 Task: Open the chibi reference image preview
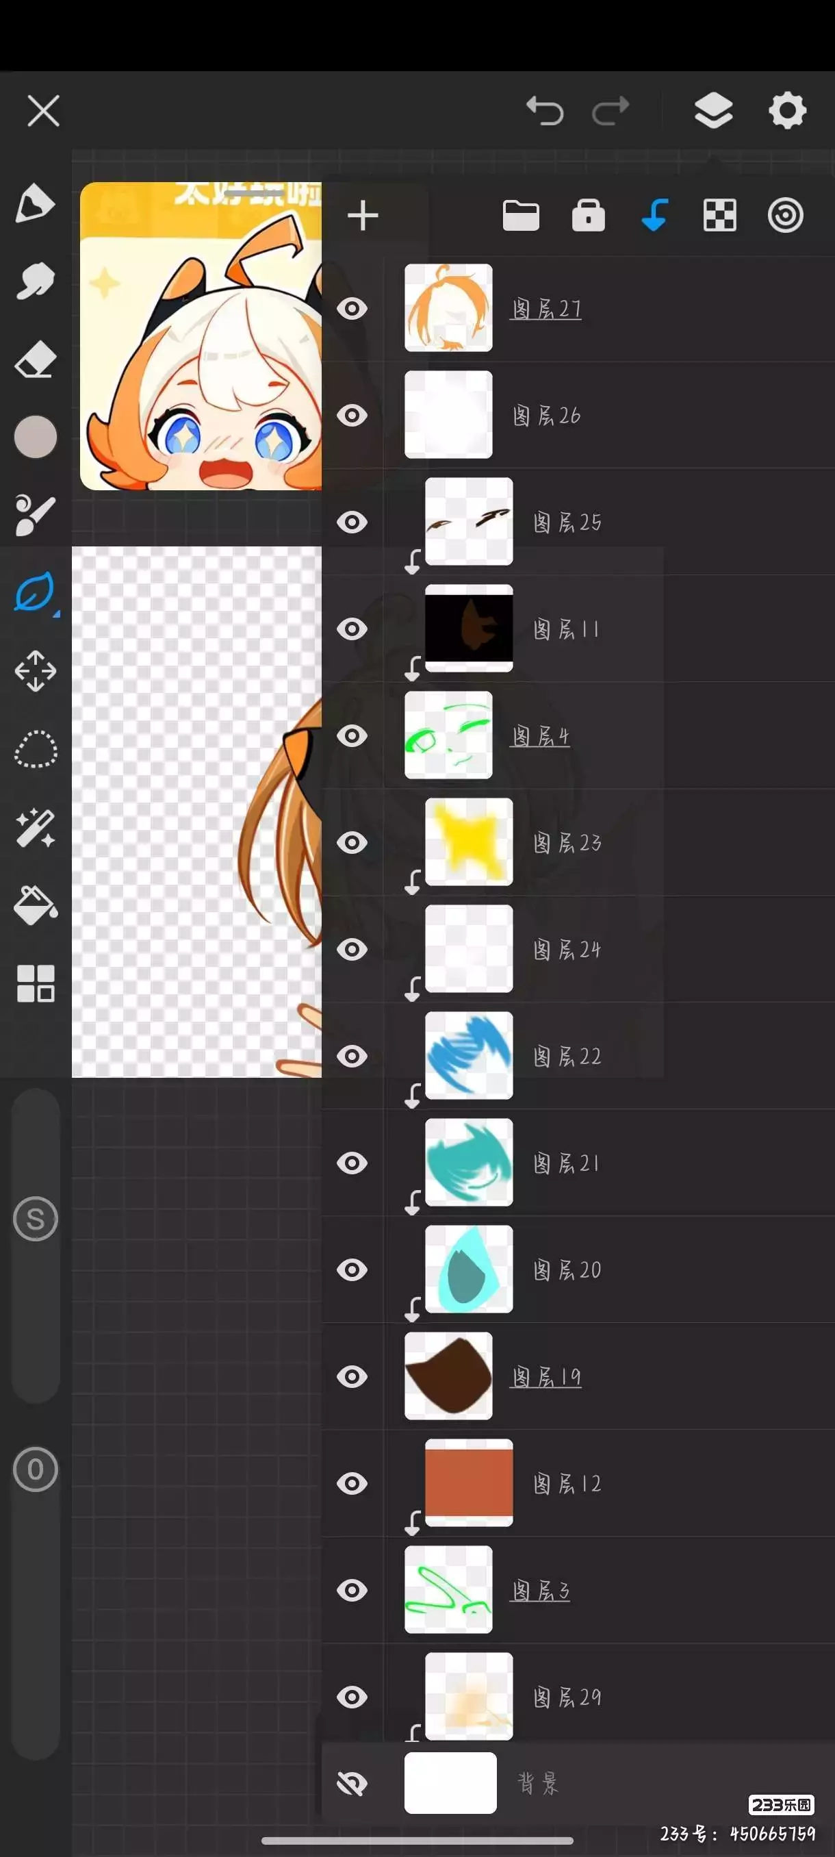201,336
